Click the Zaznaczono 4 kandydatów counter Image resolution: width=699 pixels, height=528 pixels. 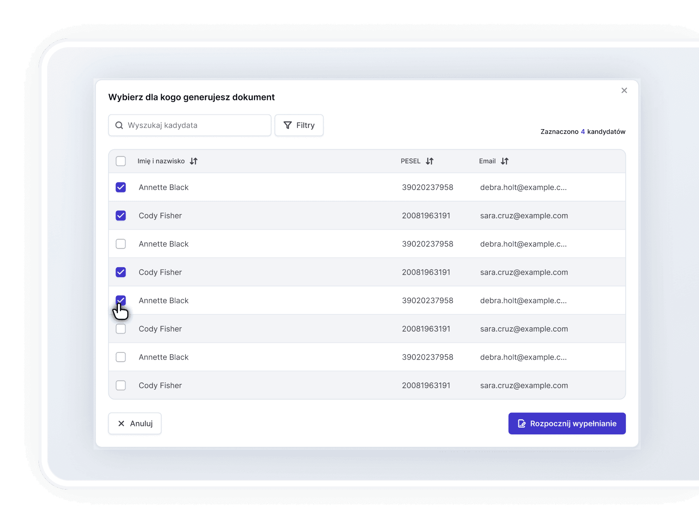(583, 132)
